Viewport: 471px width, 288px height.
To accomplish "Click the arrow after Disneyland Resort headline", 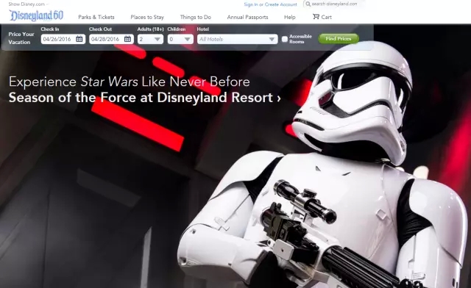I will point(279,98).
